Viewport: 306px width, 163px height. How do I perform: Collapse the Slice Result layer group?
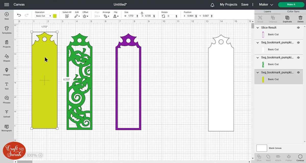pyautogui.click(x=258, y=28)
